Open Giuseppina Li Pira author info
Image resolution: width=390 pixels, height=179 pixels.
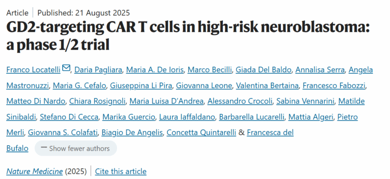coord(141,86)
